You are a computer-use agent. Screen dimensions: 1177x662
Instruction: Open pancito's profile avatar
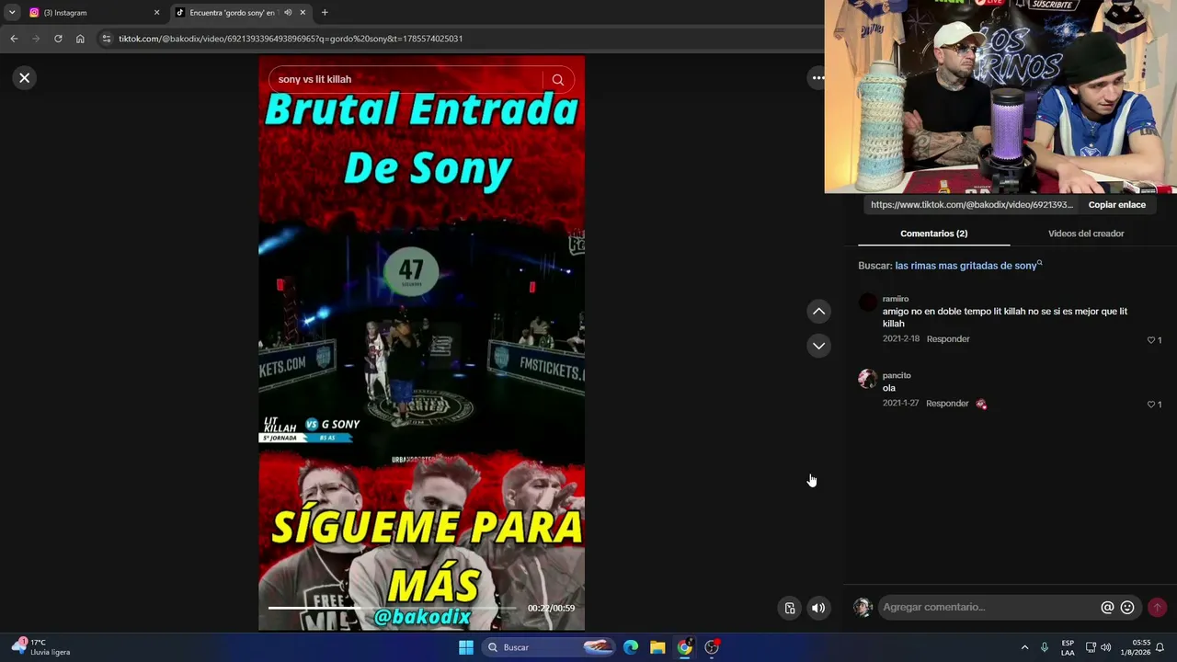(867, 379)
